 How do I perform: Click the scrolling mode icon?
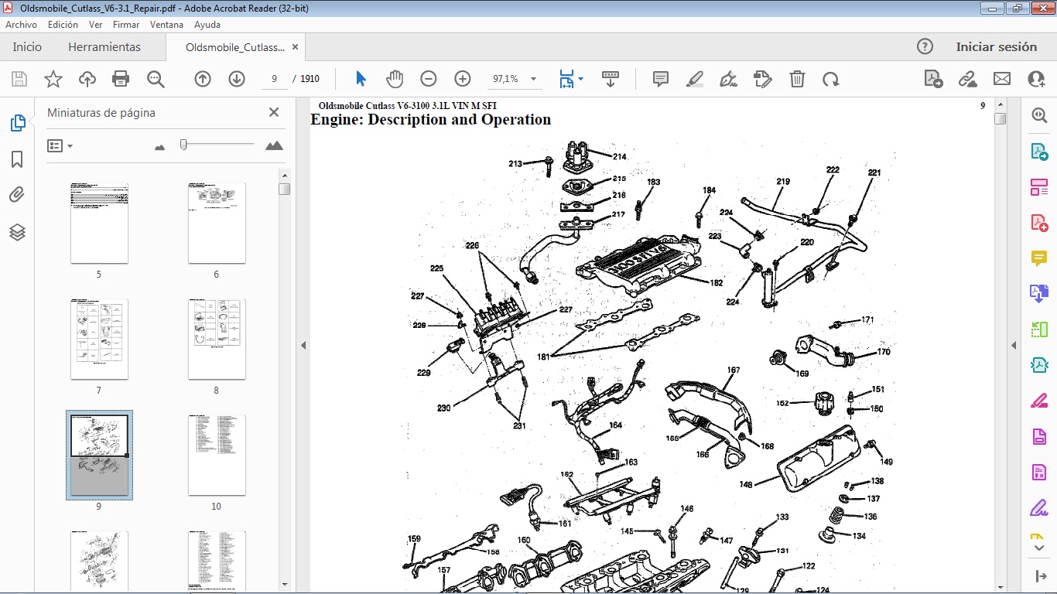pyautogui.click(x=611, y=79)
